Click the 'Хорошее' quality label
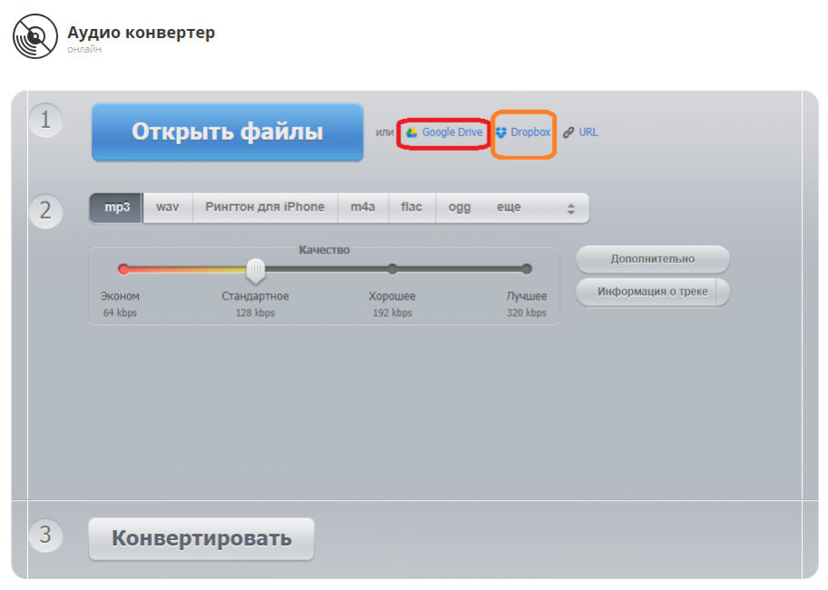Image resolution: width=828 pixels, height=590 pixels. (x=392, y=296)
